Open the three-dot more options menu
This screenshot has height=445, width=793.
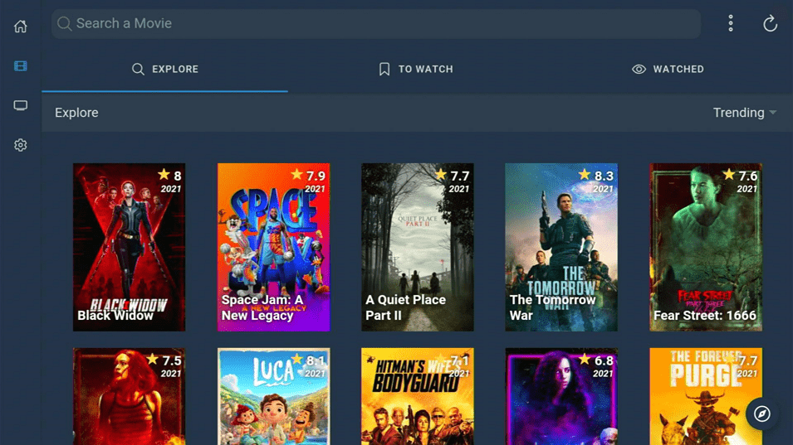coord(730,23)
